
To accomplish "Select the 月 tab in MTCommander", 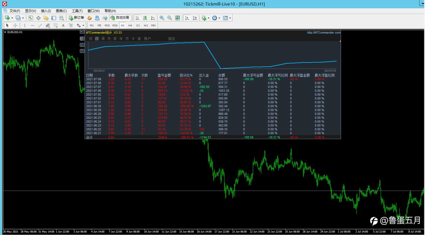I will [x=109, y=39].
